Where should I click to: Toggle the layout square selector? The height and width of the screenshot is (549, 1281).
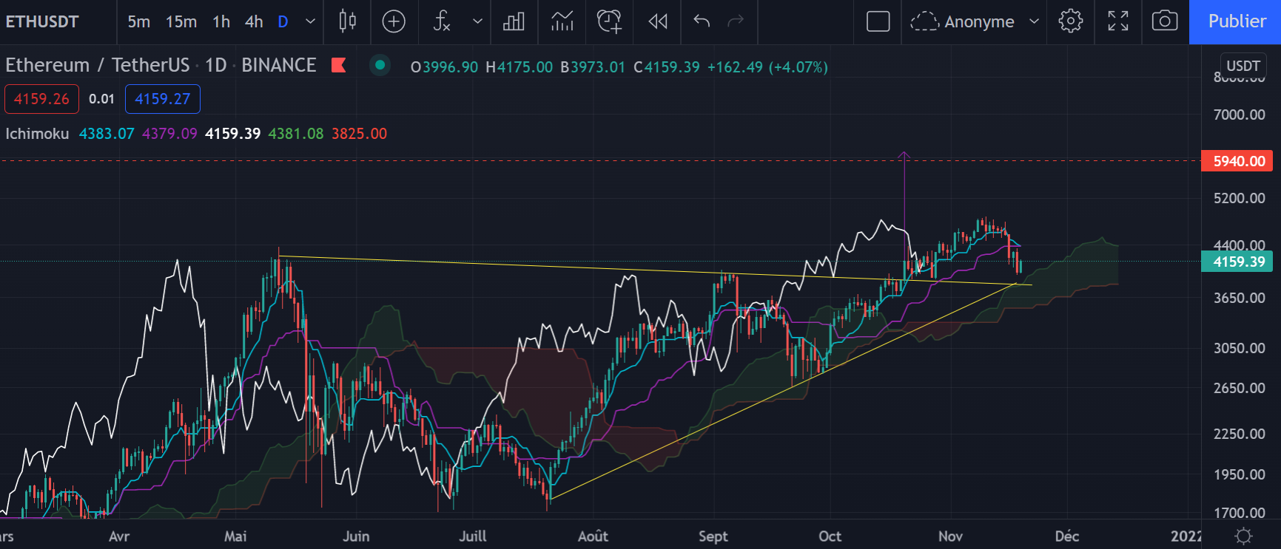(878, 21)
